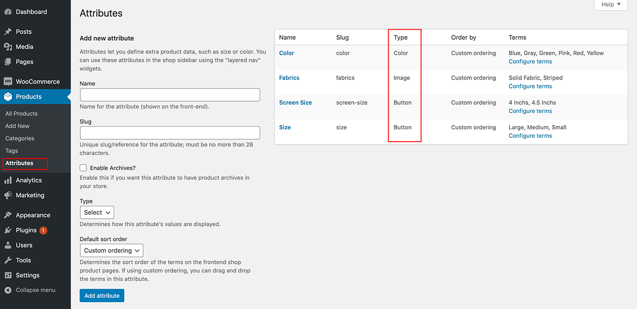
Task: Open the Fabrics attribute link
Action: (289, 78)
